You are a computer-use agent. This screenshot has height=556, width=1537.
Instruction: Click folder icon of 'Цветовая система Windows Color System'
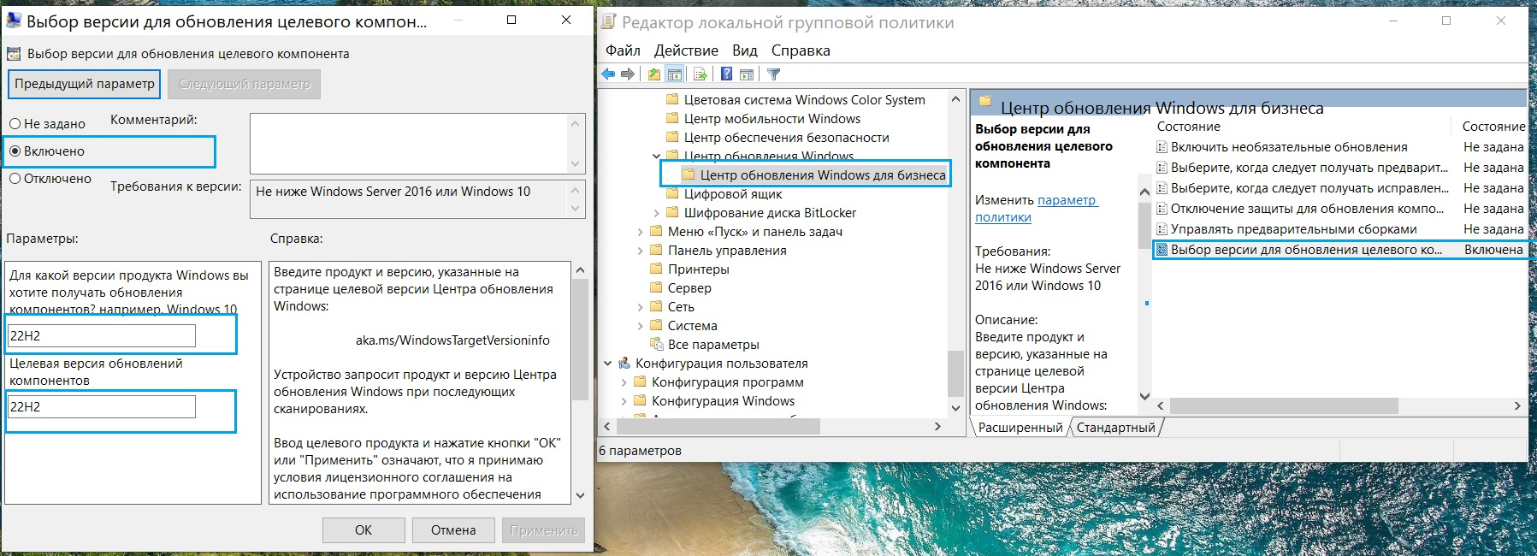point(672,100)
